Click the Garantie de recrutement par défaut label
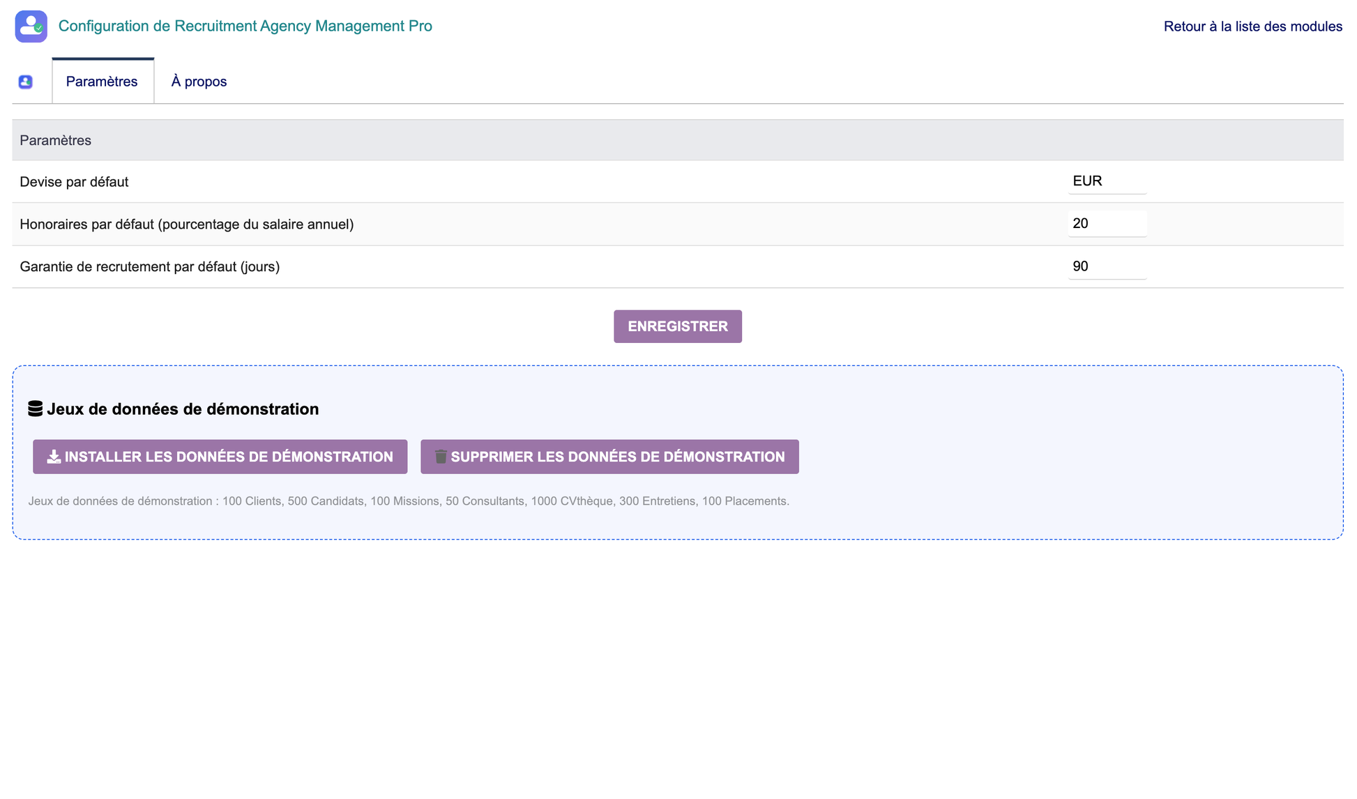1357x799 pixels. coord(149,267)
